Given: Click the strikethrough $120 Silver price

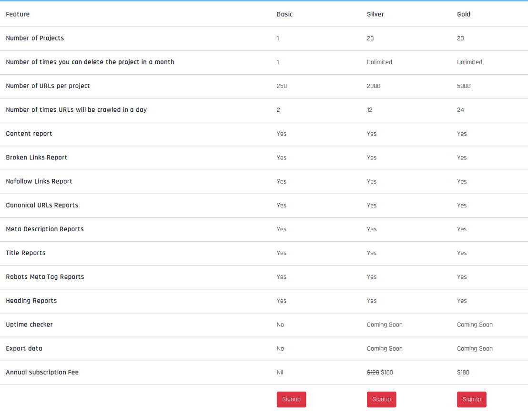Looking at the screenshot, I should 373,372.
